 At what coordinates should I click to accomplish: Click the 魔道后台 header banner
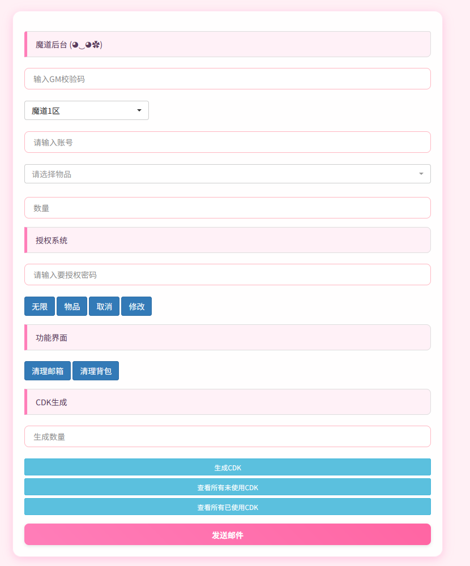click(227, 44)
